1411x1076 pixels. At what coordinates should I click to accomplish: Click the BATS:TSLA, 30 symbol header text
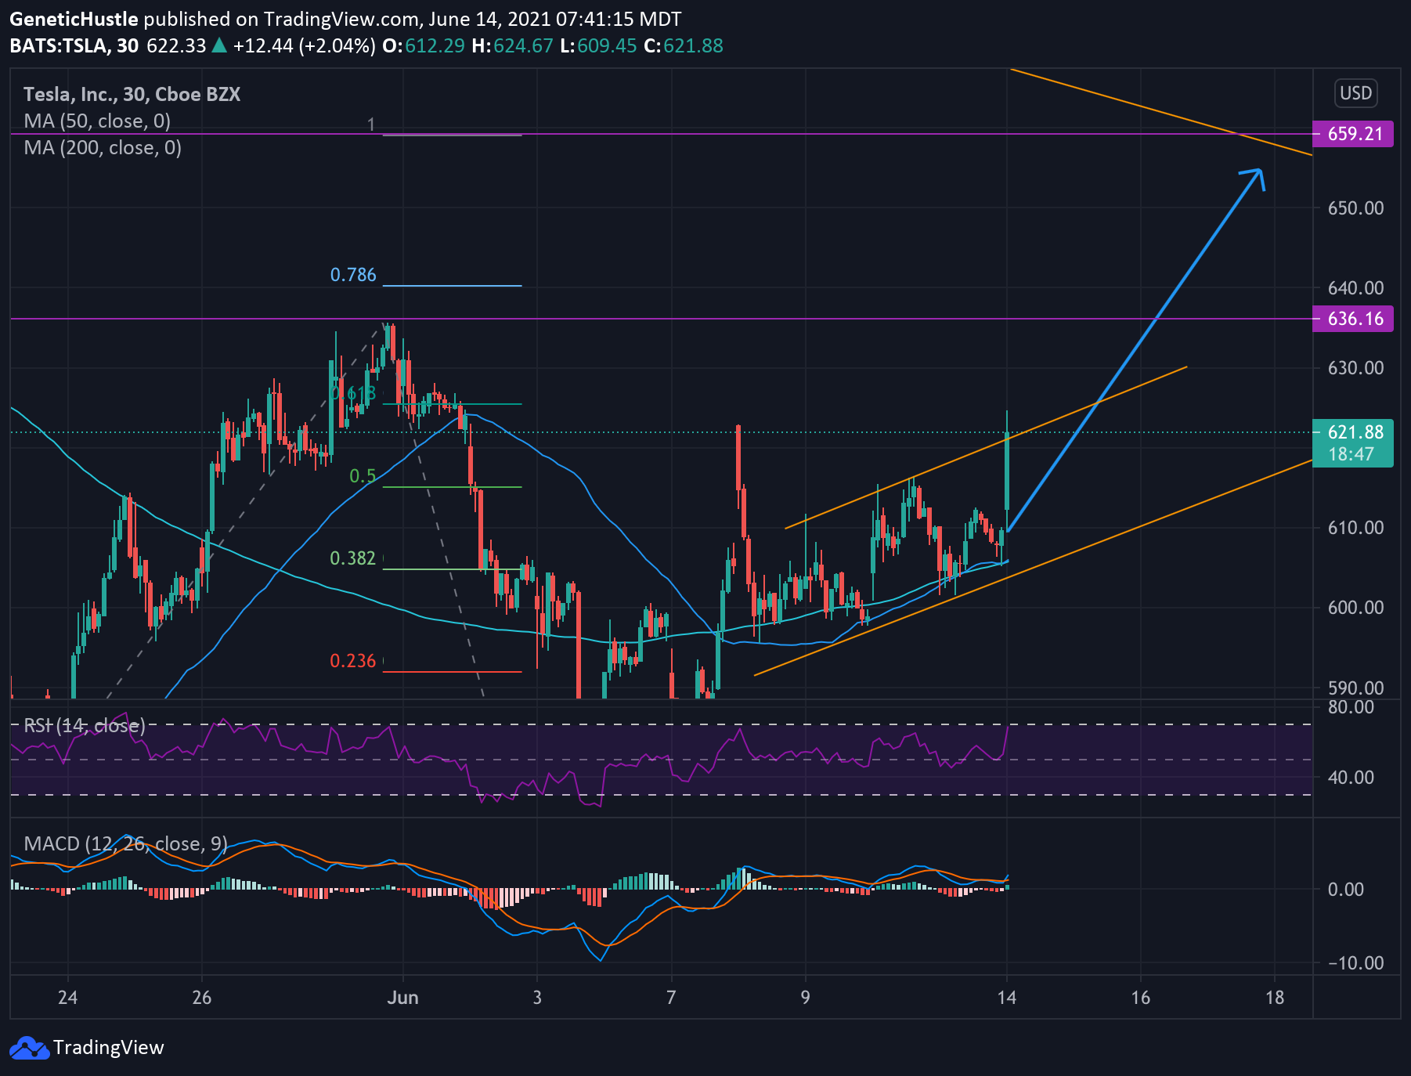74,45
